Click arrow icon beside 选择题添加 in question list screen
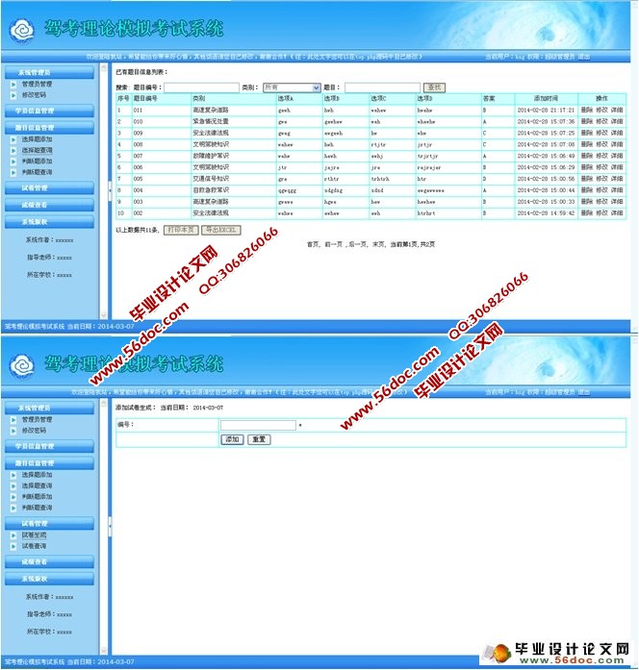The image size is (639, 670). click(13, 139)
